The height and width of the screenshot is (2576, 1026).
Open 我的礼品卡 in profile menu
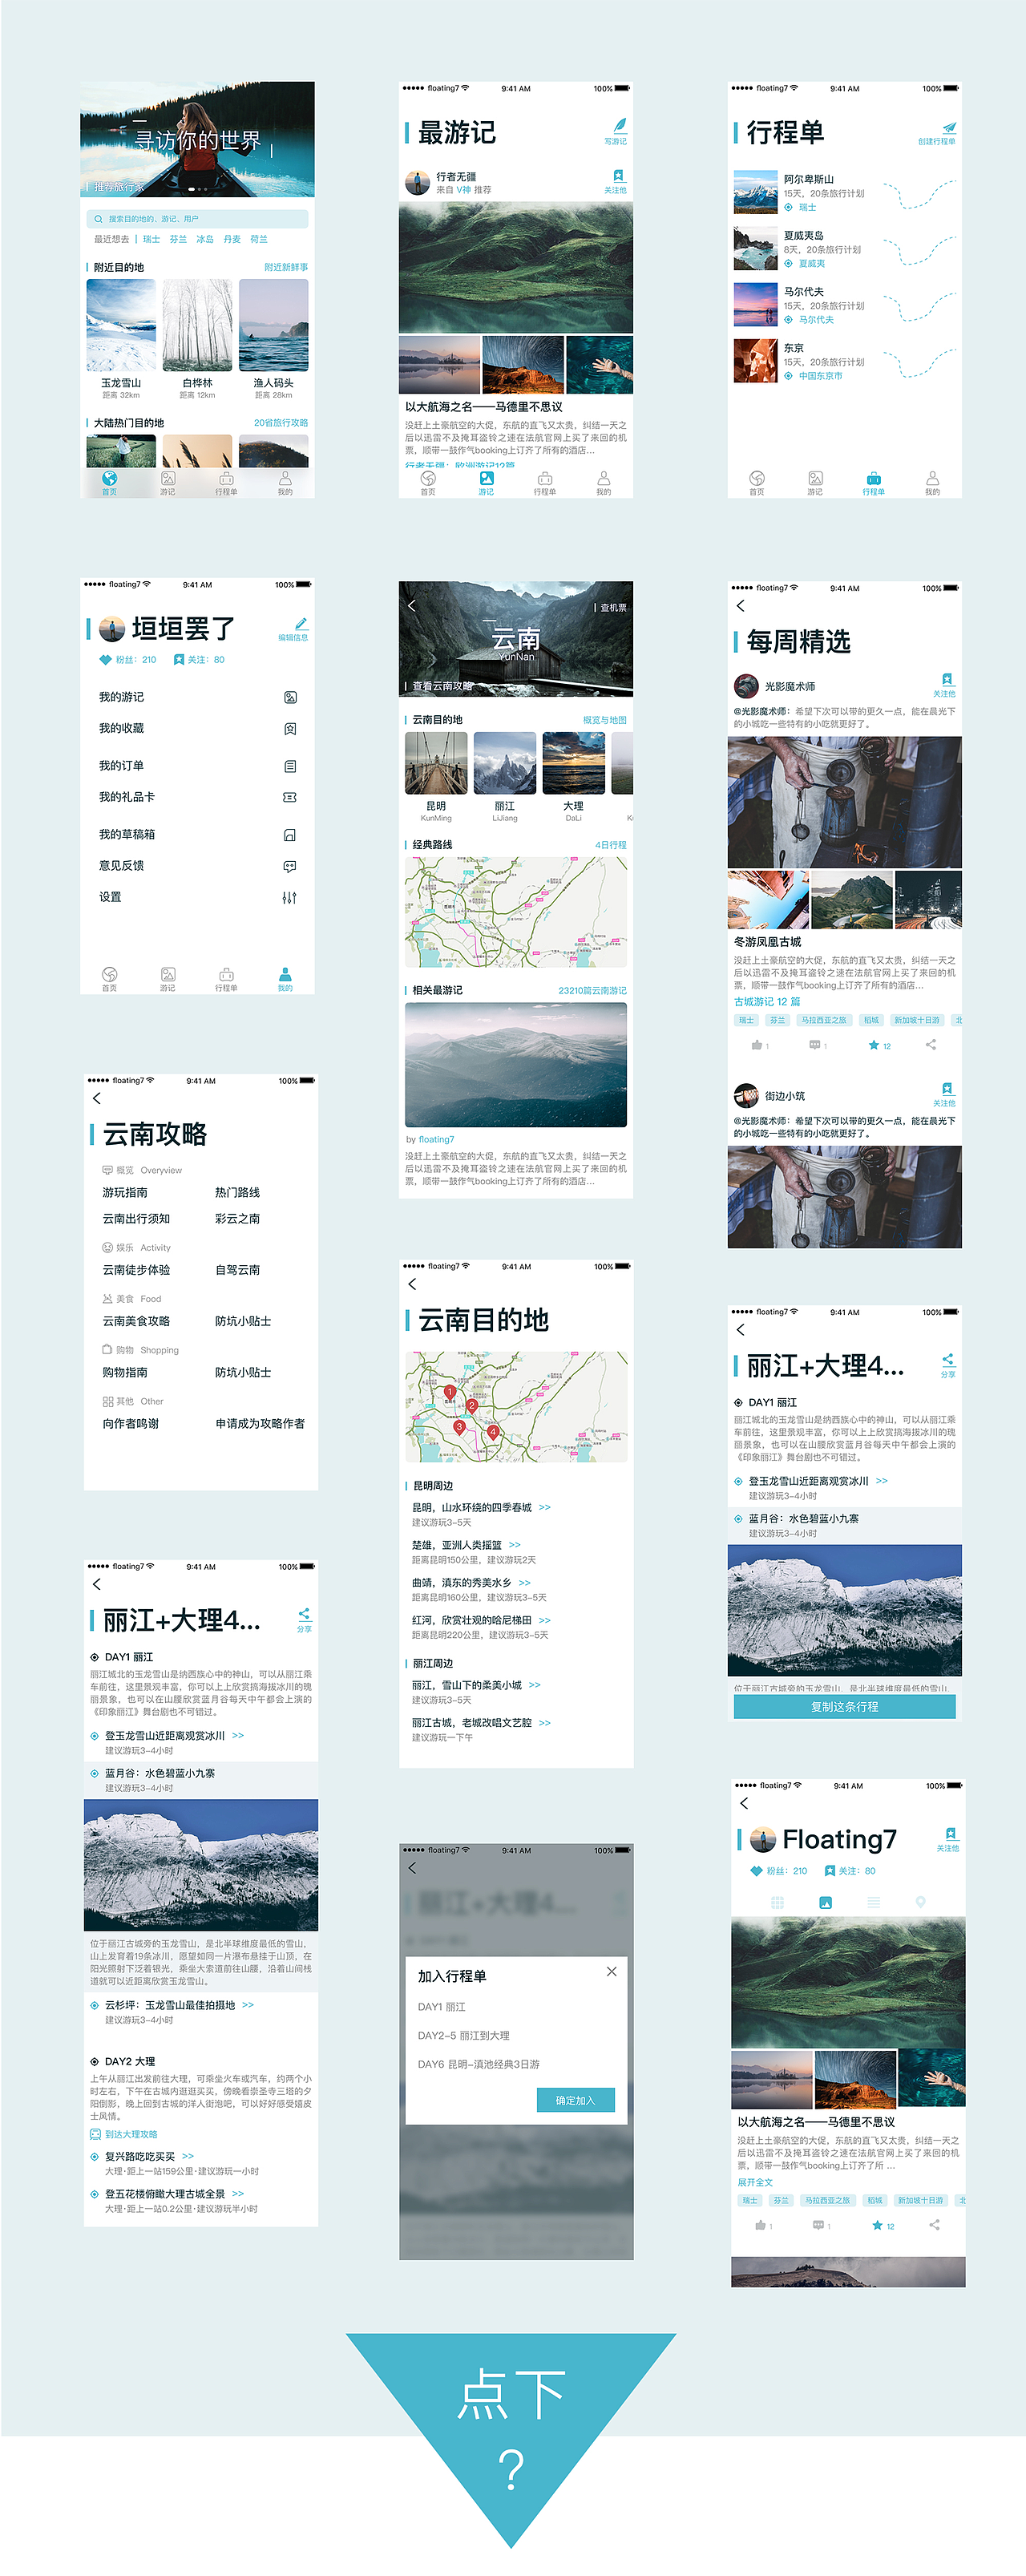pos(198,797)
